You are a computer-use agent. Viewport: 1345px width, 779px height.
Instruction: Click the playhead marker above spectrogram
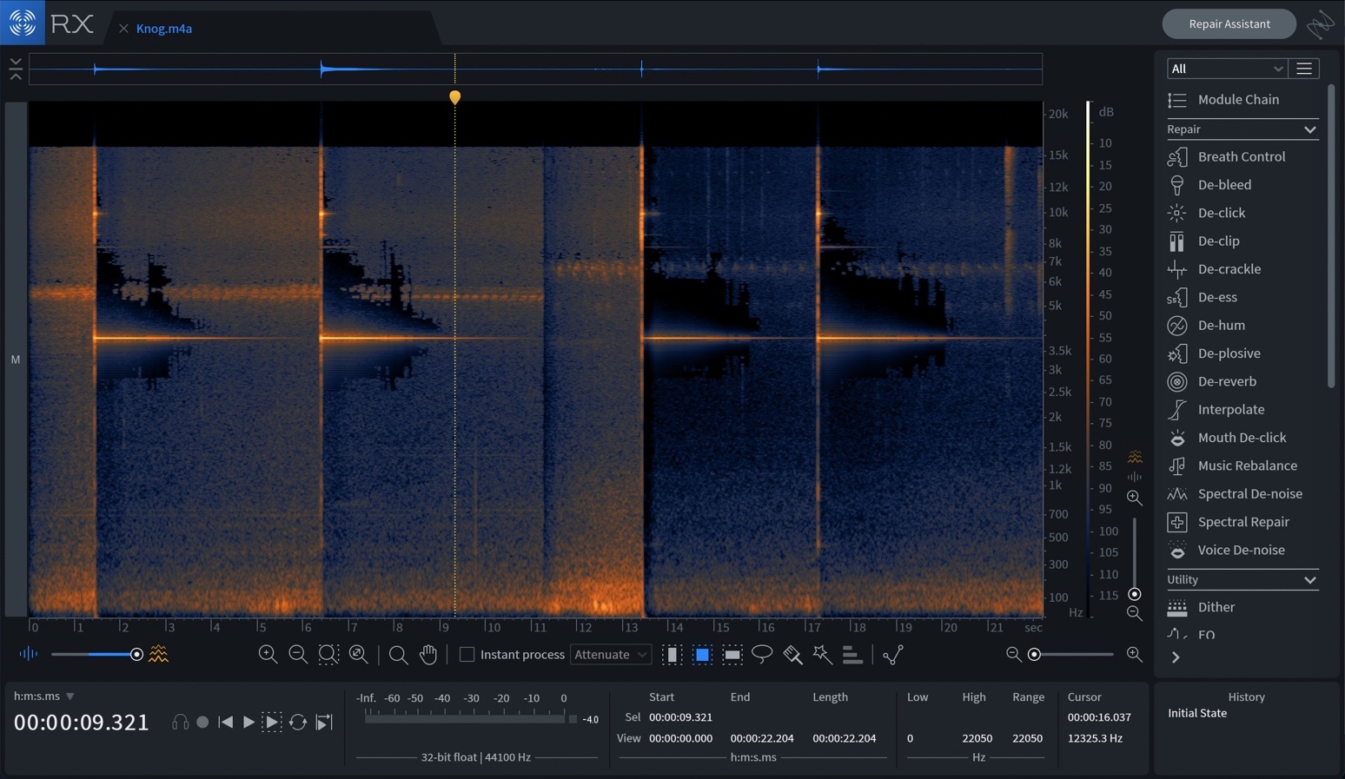[454, 97]
